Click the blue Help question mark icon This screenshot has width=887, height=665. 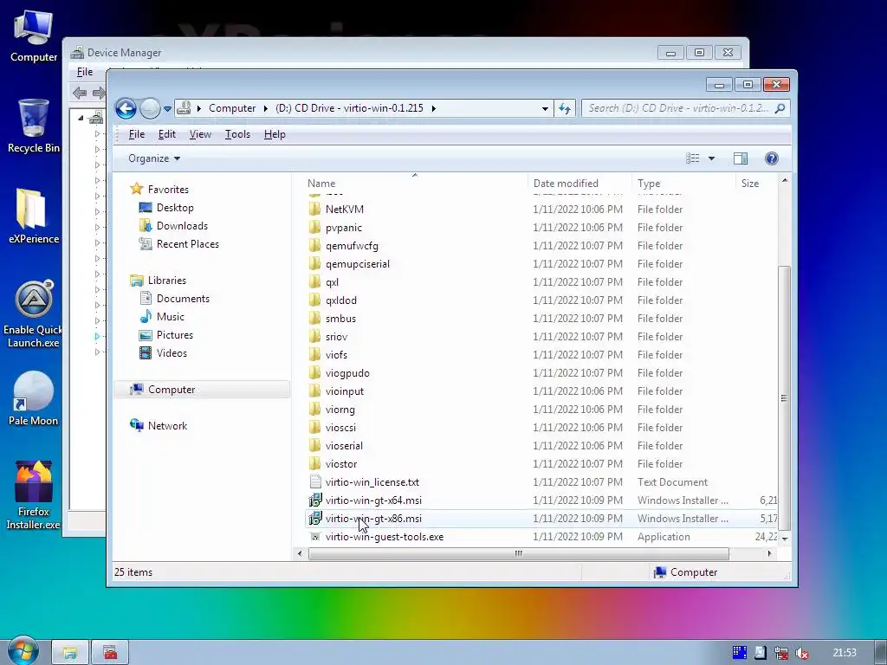tap(772, 158)
